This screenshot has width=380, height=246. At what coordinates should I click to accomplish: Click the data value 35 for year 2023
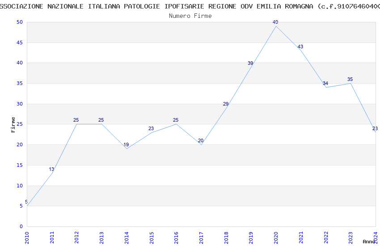pyautogui.click(x=350, y=79)
